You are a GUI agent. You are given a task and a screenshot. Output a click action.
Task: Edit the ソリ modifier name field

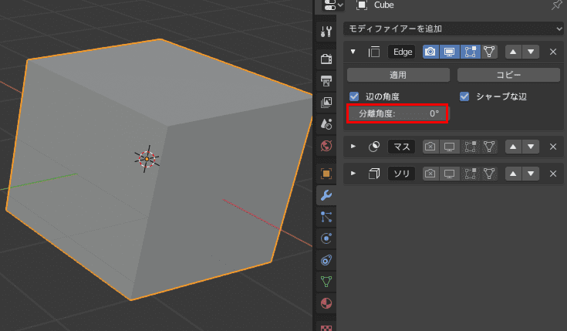402,174
